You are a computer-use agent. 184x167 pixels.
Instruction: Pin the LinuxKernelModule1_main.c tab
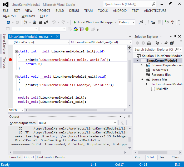(x=52, y=37)
